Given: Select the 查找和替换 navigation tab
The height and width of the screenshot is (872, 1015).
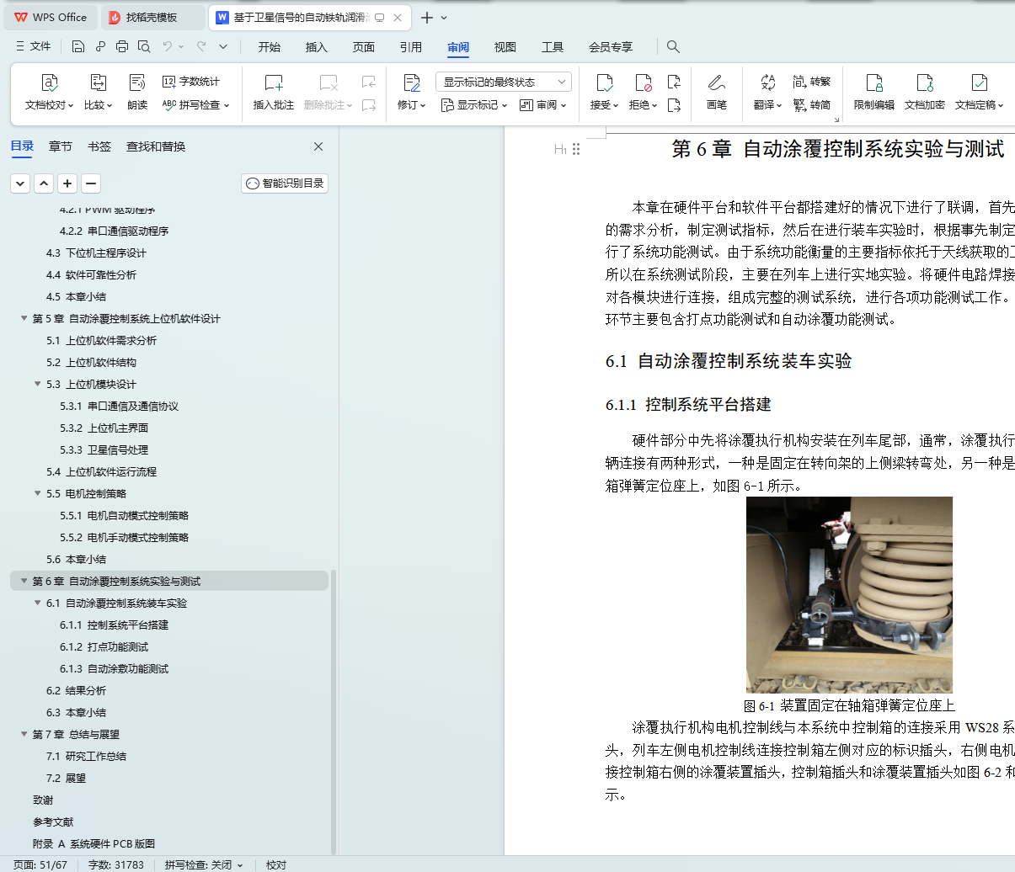Looking at the screenshot, I should (x=156, y=146).
